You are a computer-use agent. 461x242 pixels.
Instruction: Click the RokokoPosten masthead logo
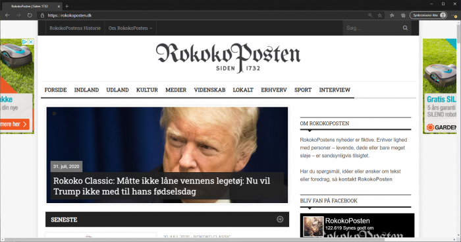[228, 57]
